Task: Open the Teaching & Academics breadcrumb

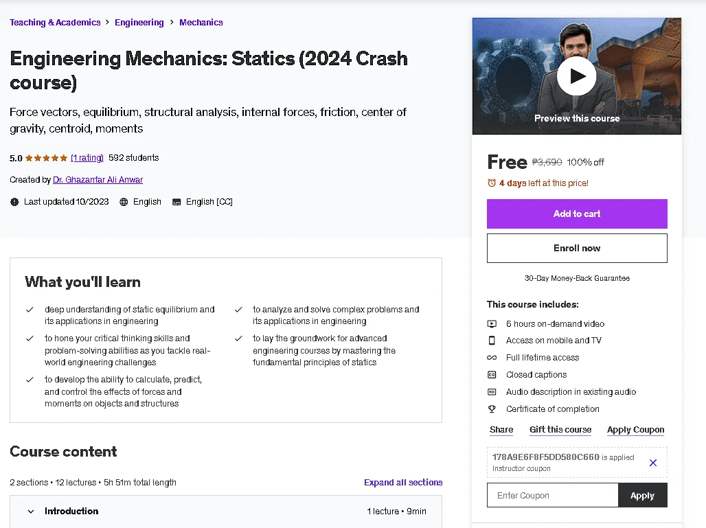Action: click(55, 23)
